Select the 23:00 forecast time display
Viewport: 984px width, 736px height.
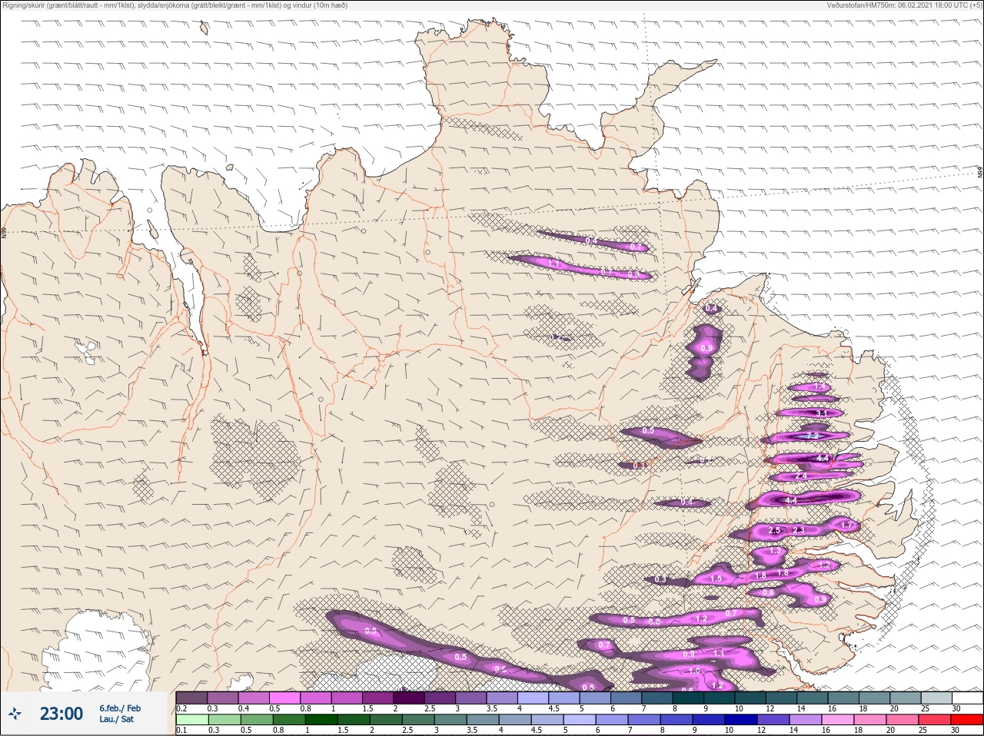coord(61,714)
